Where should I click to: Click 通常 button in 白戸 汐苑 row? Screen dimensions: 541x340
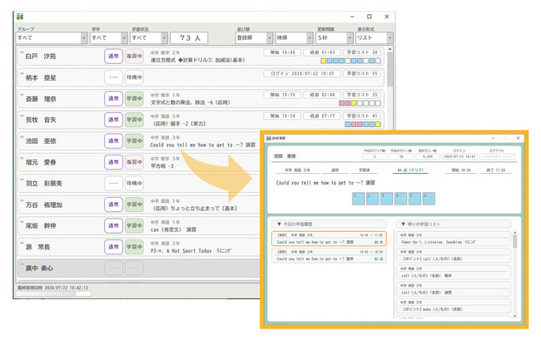[113, 57]
